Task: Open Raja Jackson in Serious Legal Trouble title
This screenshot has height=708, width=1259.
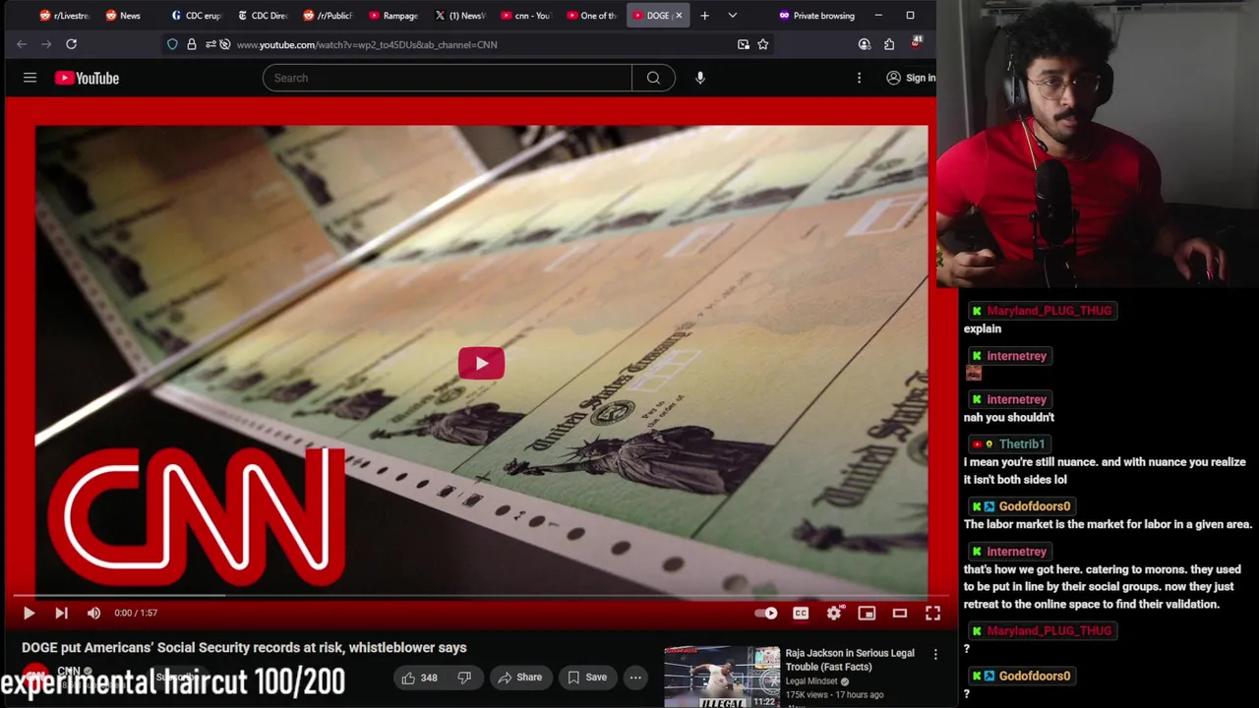Action: tap(850, 660)
